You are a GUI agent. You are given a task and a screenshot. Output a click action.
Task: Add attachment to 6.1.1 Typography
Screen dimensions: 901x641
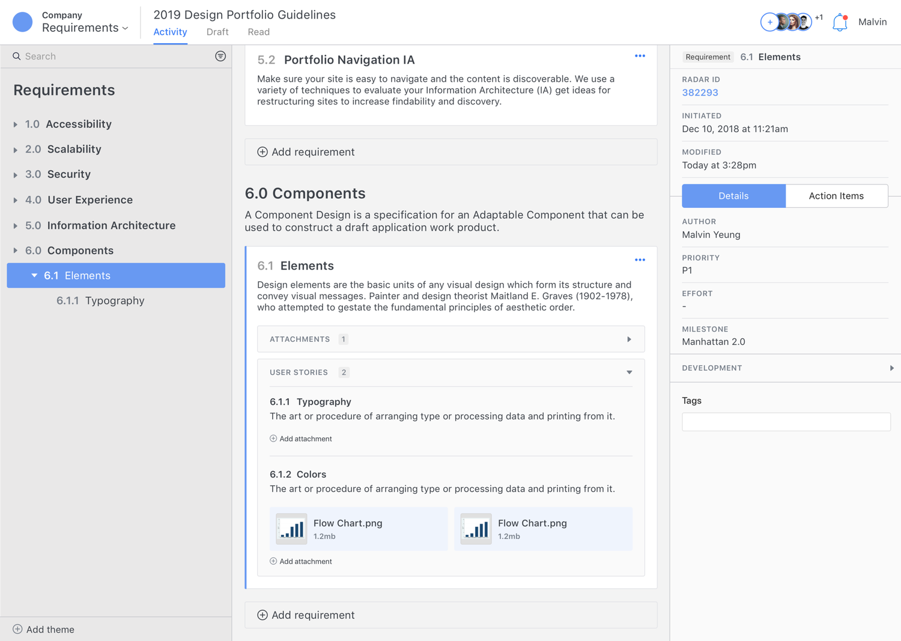pos(301,439)
